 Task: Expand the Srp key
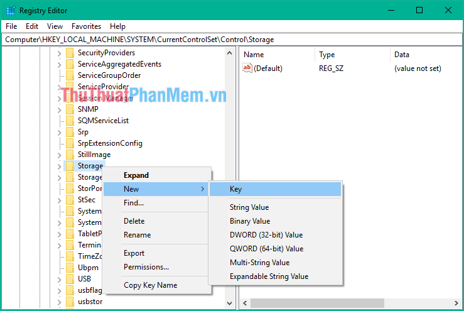point(59,133)
